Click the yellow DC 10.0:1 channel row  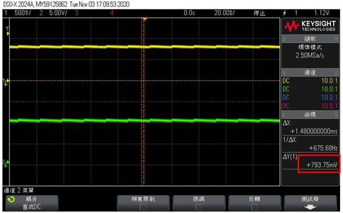pyautogui.click(x=310, y=81)
